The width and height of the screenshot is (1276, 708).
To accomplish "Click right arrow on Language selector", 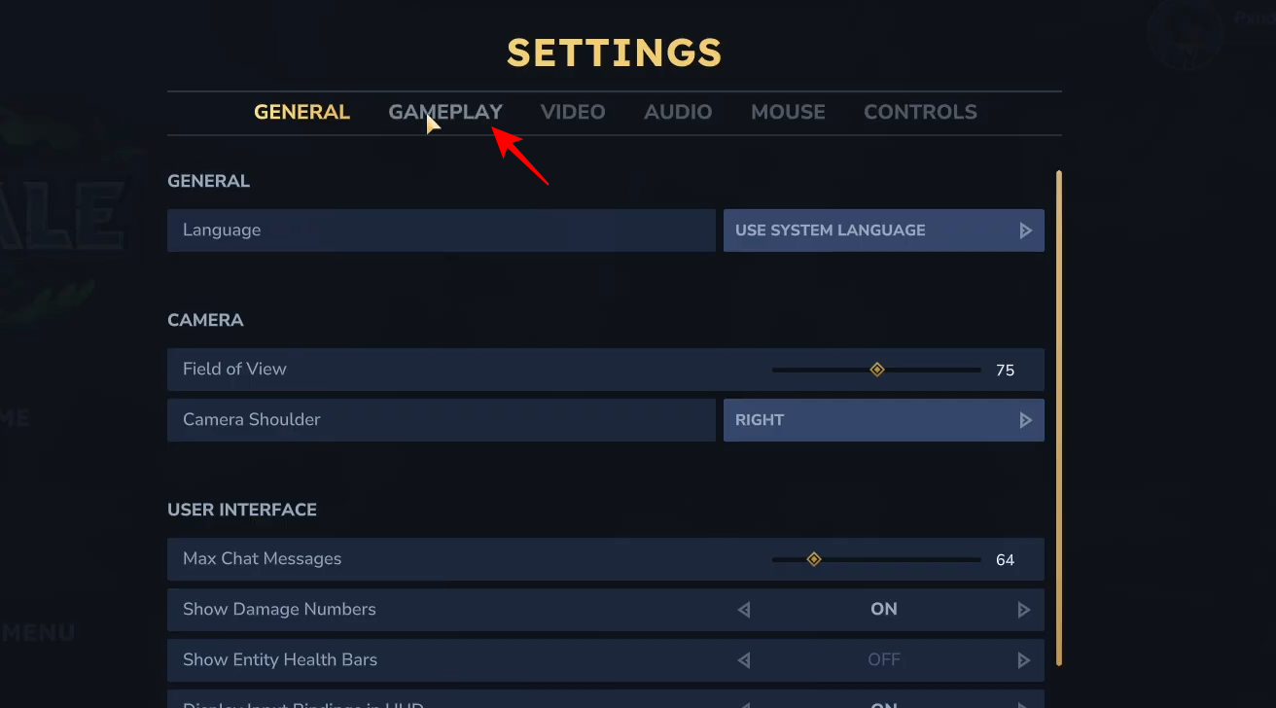I will [x=1025, y=230].
